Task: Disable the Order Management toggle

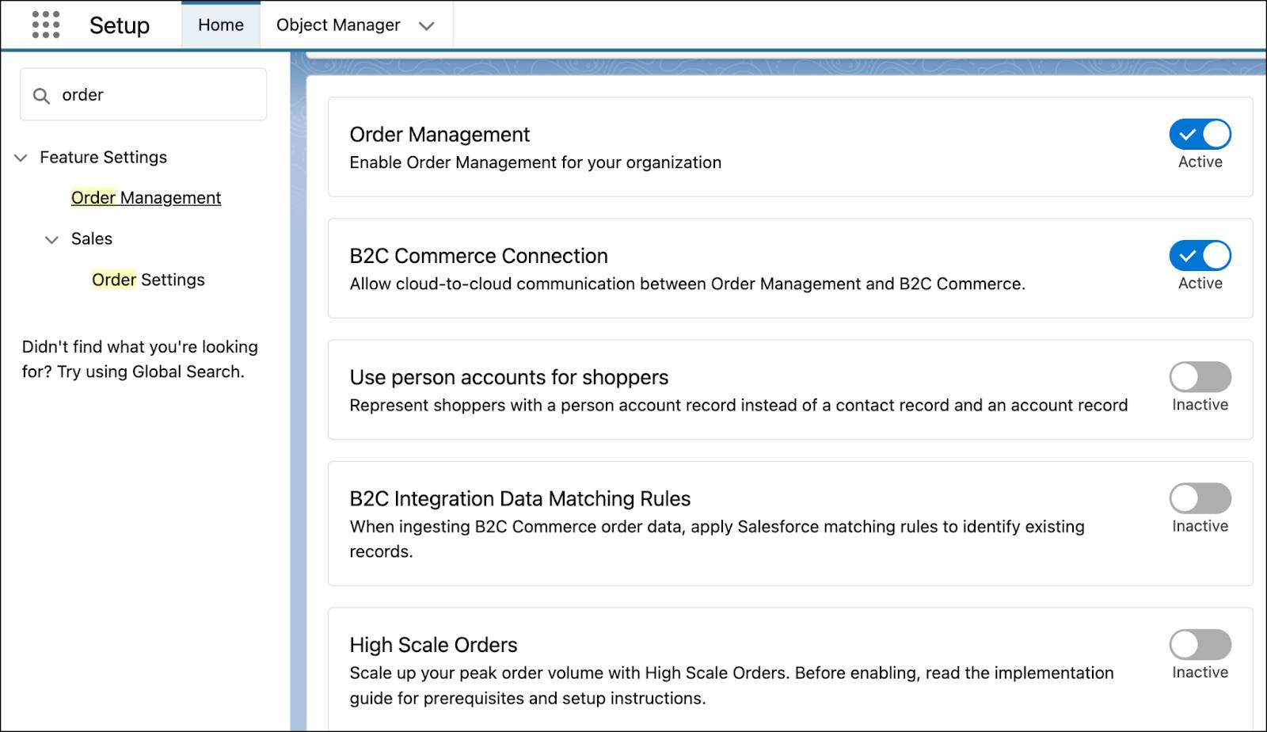Action: click(1200, 135)
